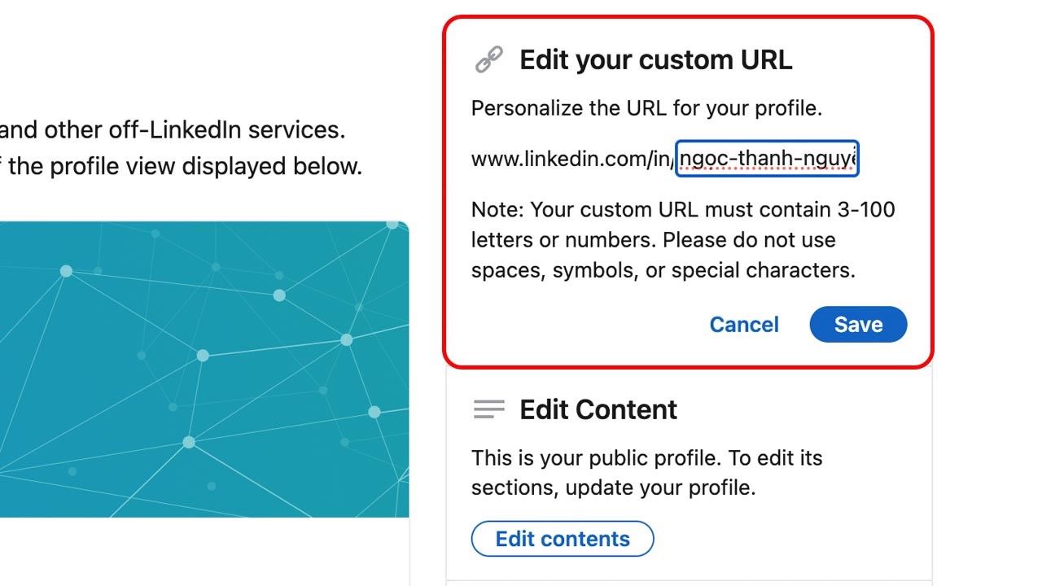
Task: Click the "Edit your custom URL" heading
Action: click(x=656, y=60)
